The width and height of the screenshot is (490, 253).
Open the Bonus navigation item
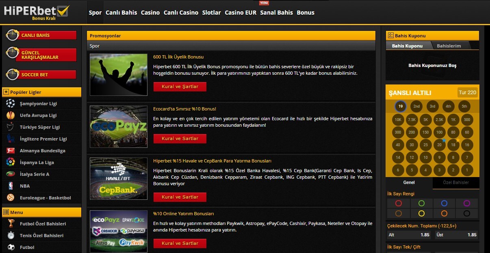point(306,13)
